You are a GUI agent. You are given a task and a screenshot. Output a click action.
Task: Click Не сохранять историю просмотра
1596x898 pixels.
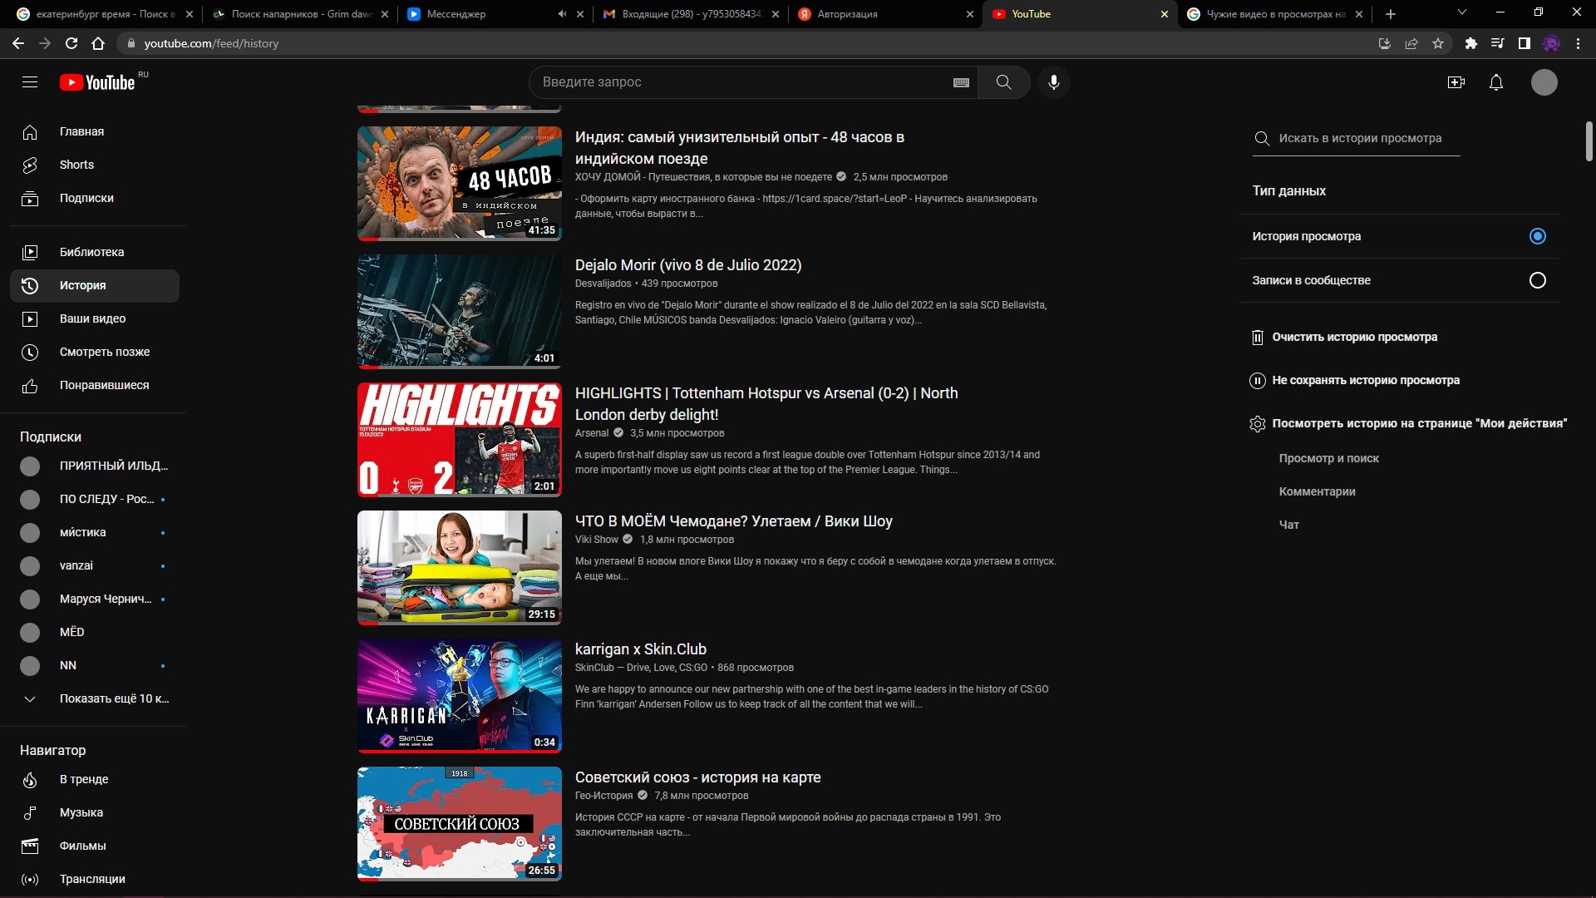1355,380
